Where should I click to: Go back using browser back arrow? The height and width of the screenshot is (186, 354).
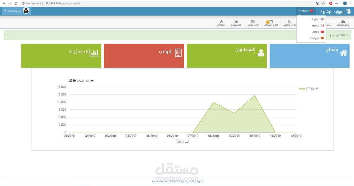[4, 3]
